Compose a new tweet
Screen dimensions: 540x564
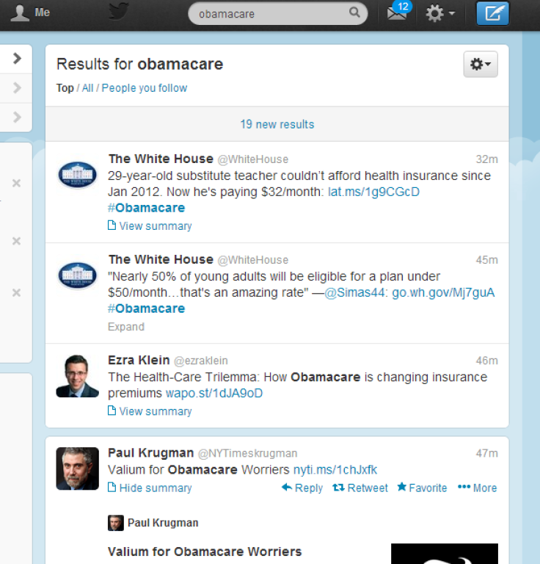[x=492, y=13]
